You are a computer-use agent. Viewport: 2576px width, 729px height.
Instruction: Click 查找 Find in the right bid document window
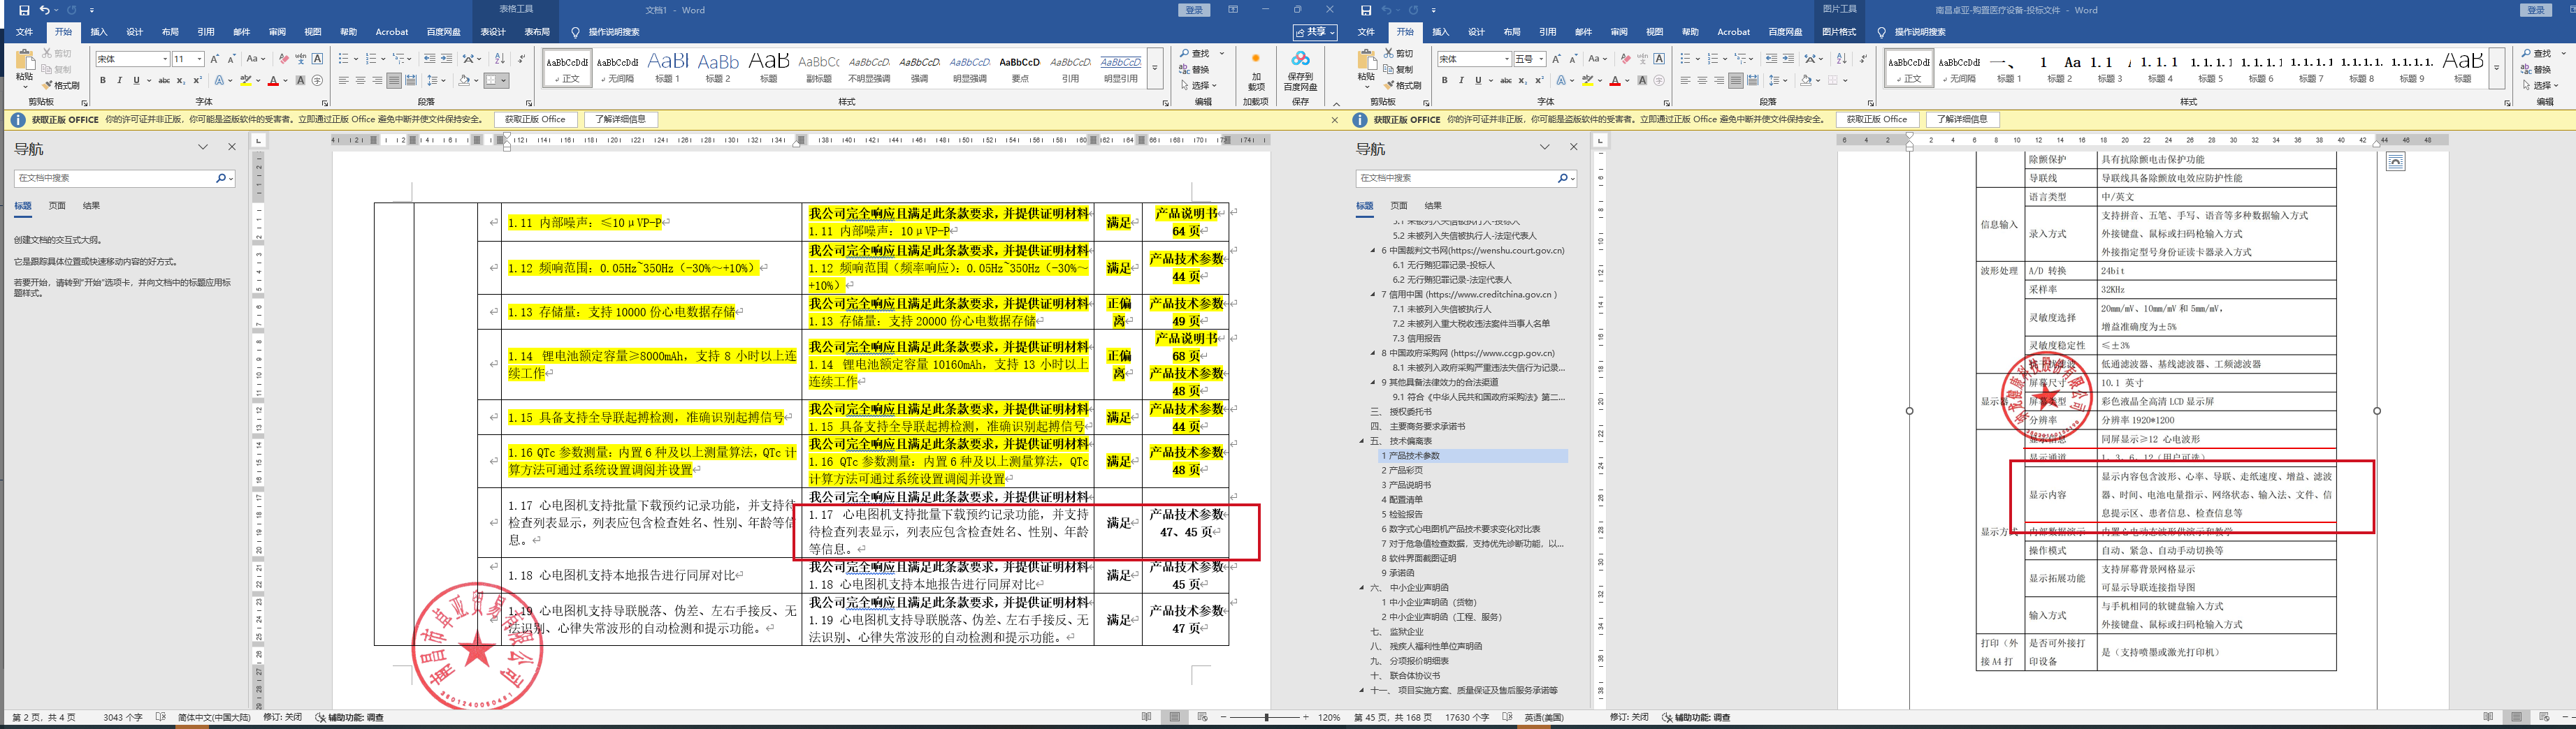click(2537, 54)
